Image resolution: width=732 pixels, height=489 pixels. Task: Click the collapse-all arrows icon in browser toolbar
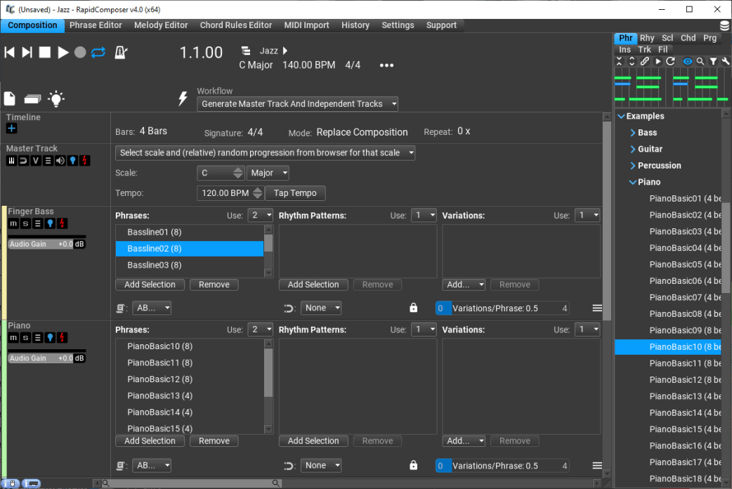(619, 61)
